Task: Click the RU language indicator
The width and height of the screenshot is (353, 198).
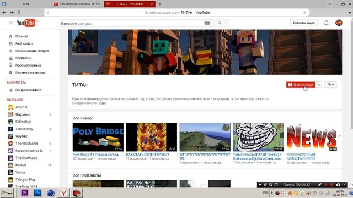Action: pyautogui.click(x=265, y=193)
